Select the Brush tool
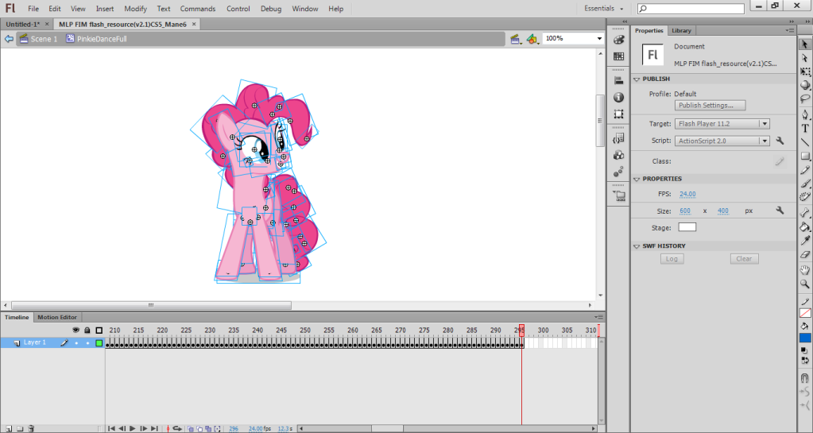Image resolution: width=813 pixels, height=433 pixels. 805,183
